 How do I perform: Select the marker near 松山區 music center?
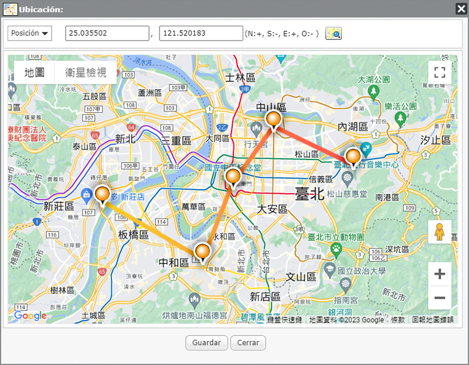[x=354, y=157]
